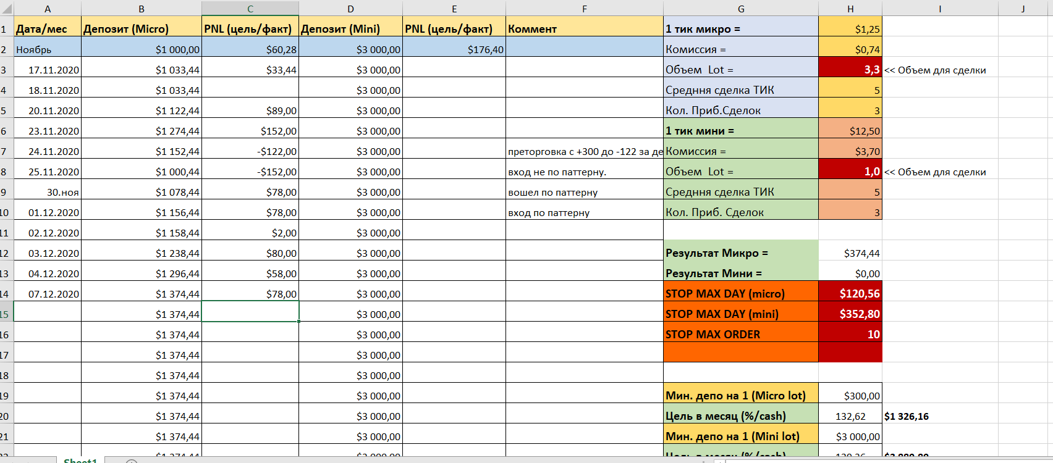1053x463 pixels.
Task: Select column G header
Action: [x=741, y=9]
